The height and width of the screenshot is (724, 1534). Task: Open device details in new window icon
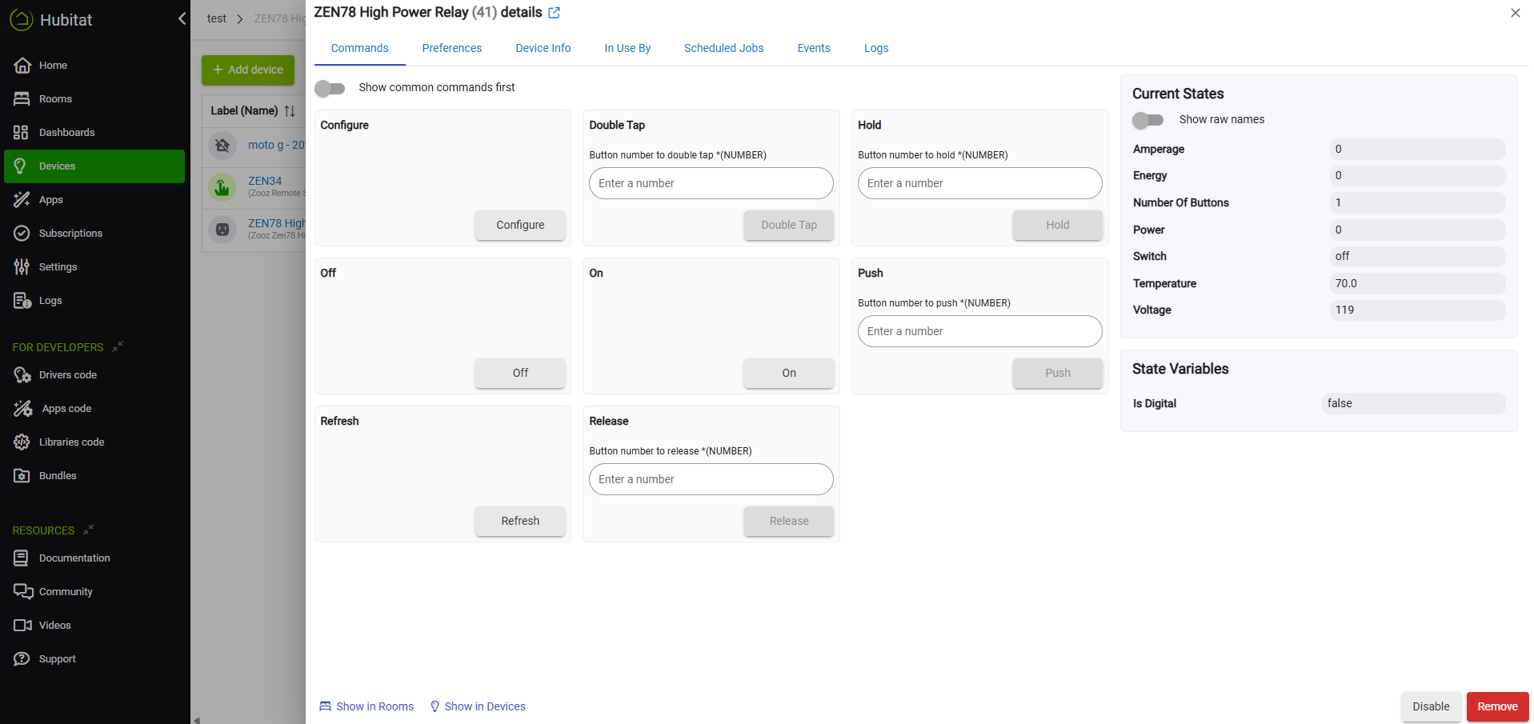click(554, 13)
